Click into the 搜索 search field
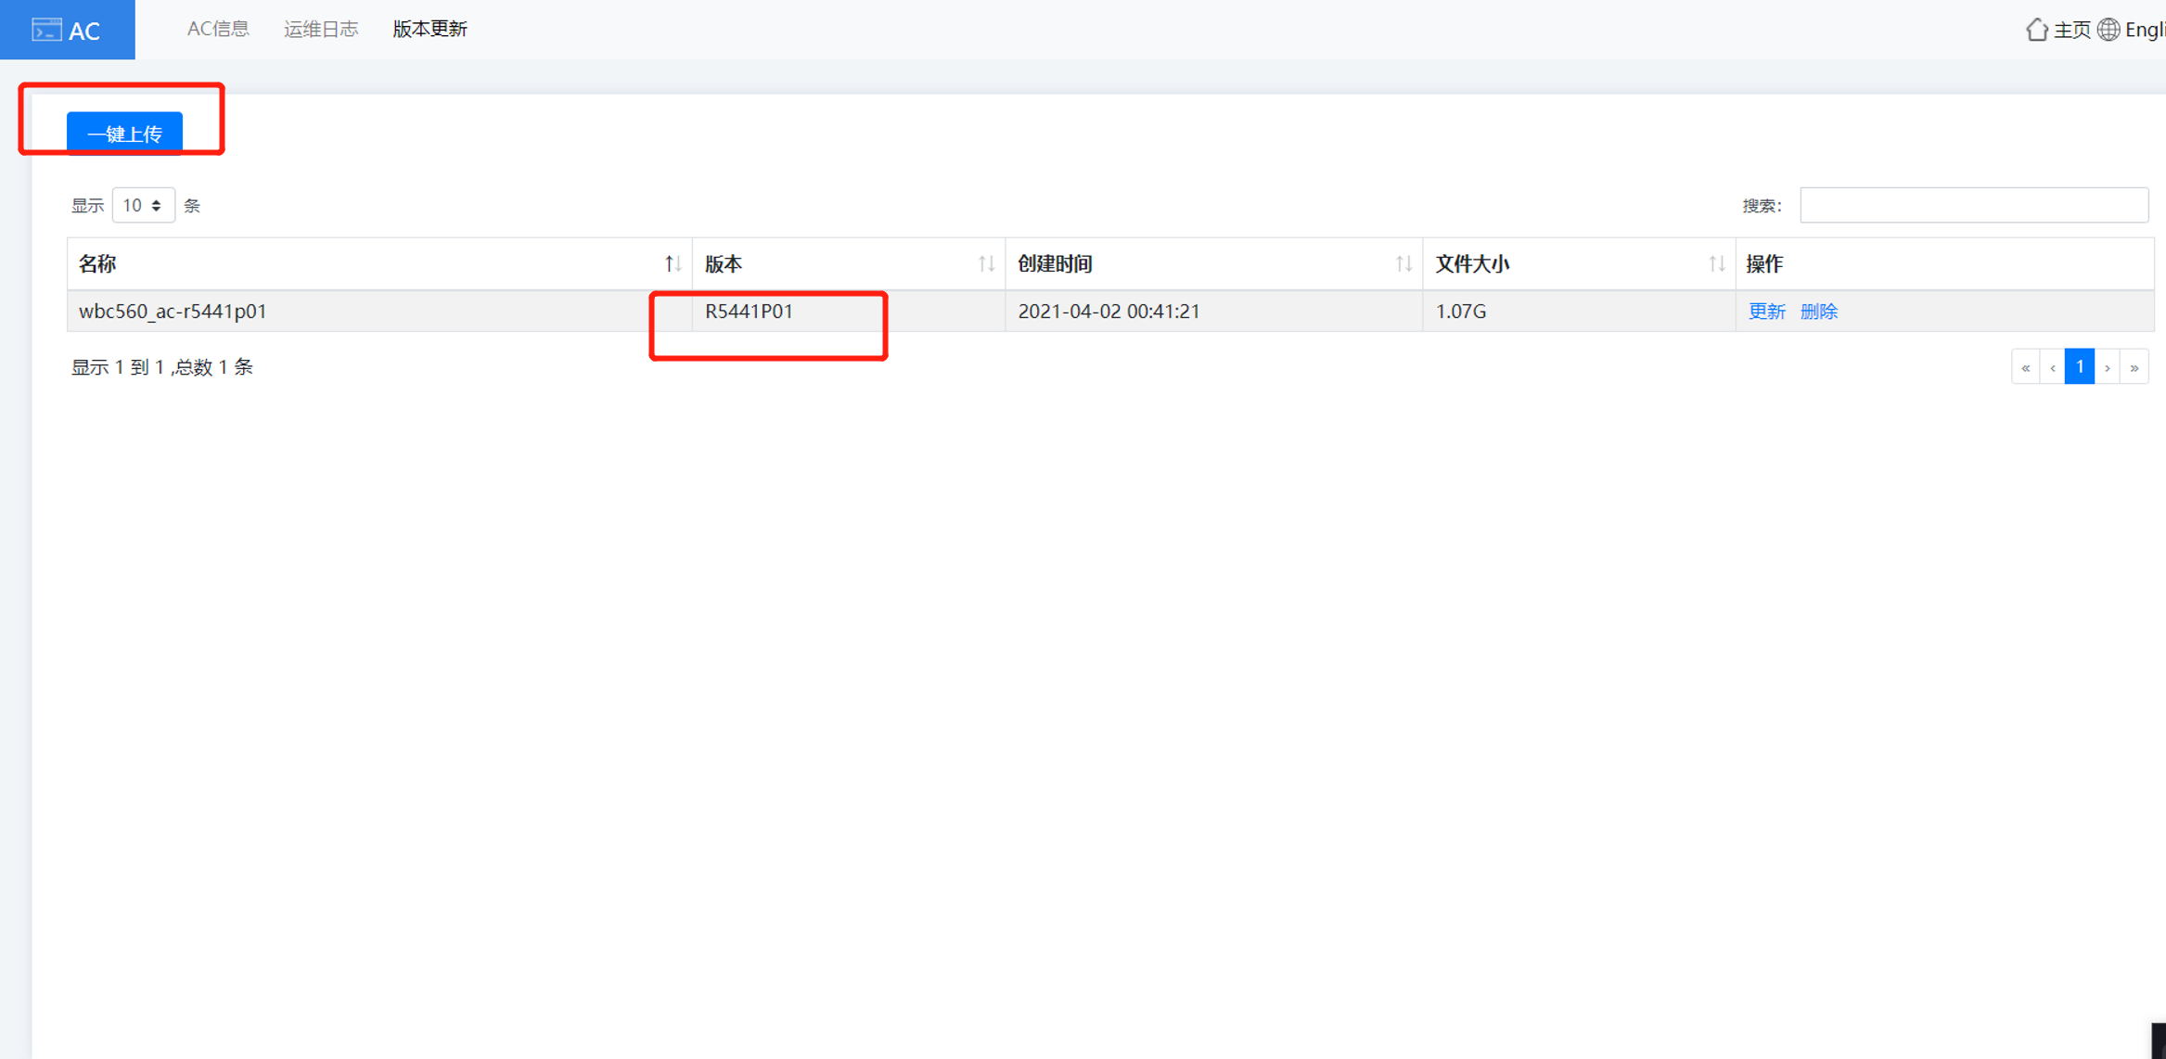The height and width of the screenshot is (1059, 2166). pyautogui.click(x=1973, y=205)
